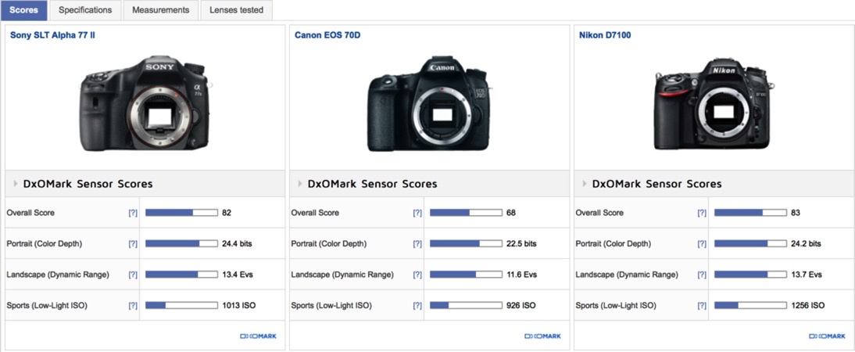Click Sony color depth bar at 24.4 bits
Image resolution: width=855 pixels, height=352 pixels.
tap(181, 244)
